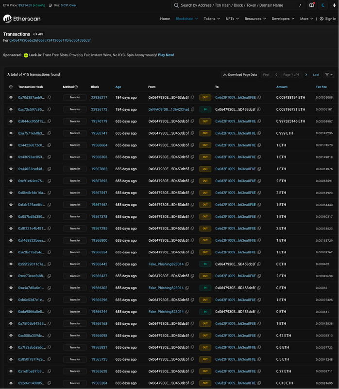Viewport: 339px width, 389px height.
Task: Expand the Tokens dropdown
Action: [x=212, y=18]
